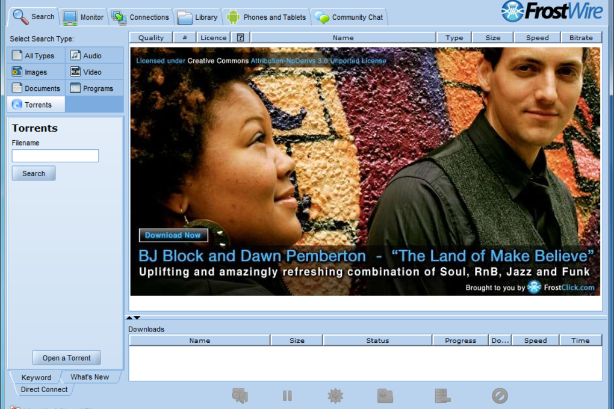Choose the Images search type
Image resolution: width=614 pixels, height=409 pixels.
(36, 72)
